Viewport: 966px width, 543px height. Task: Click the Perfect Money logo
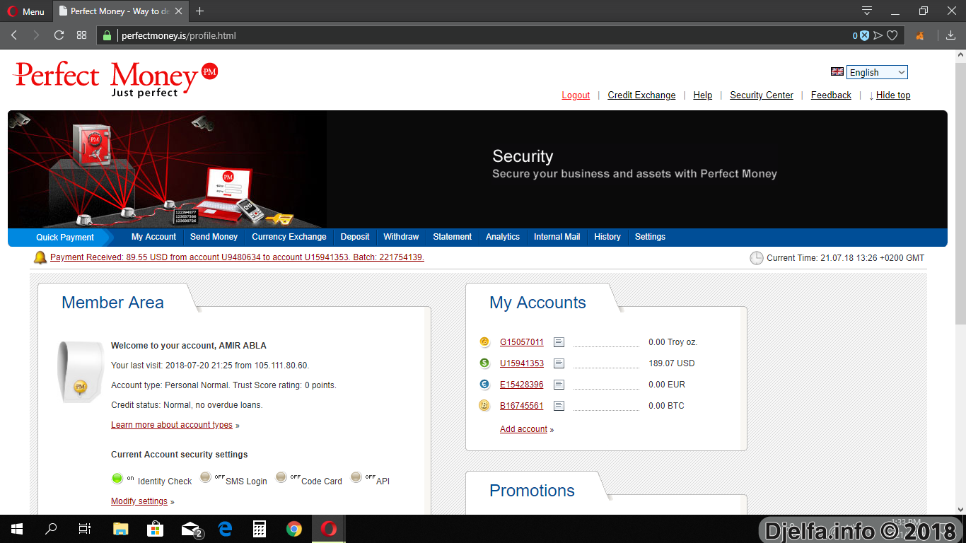click(115, 78)
